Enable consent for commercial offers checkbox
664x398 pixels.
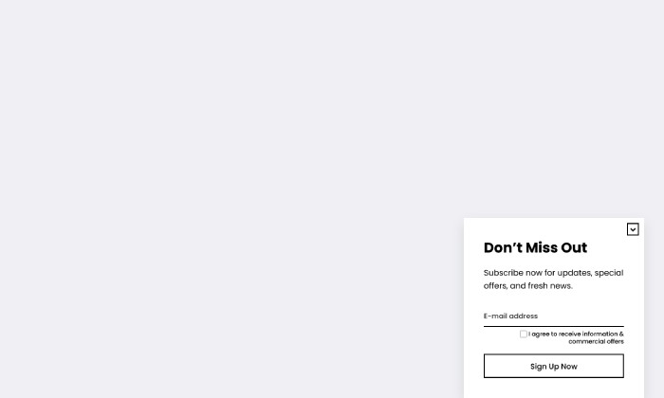[524, 335]
